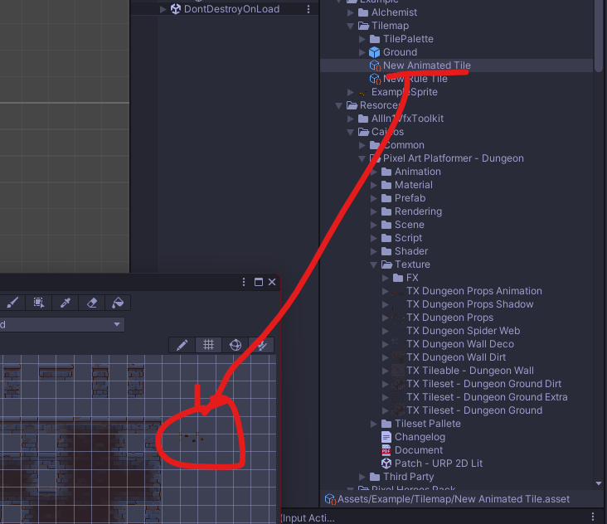This screenshot has width=607, height=524.
Task: Click the Project panel vertical scrollbar
Action: pos(599,36)
